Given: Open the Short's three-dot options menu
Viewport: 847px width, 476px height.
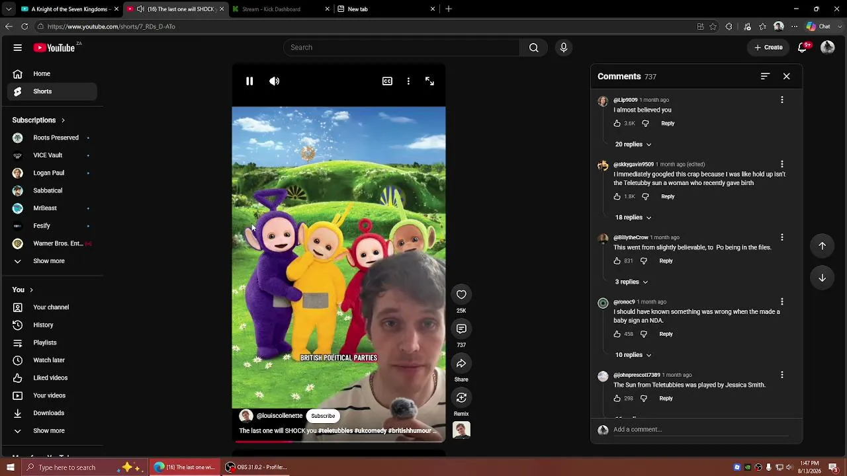Looking at the screenshot, I should point(408,81).
